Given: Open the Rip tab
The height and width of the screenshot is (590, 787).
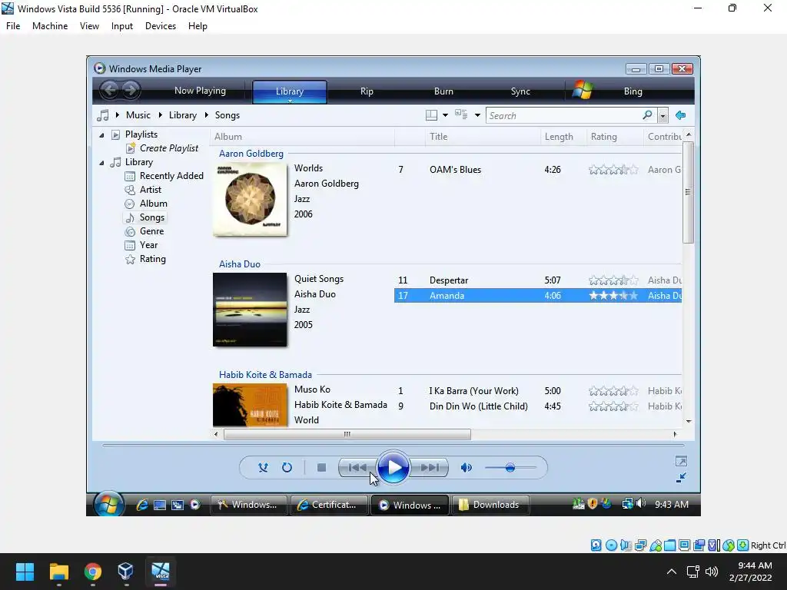Looking at the screenshot, I should (367, 91).
